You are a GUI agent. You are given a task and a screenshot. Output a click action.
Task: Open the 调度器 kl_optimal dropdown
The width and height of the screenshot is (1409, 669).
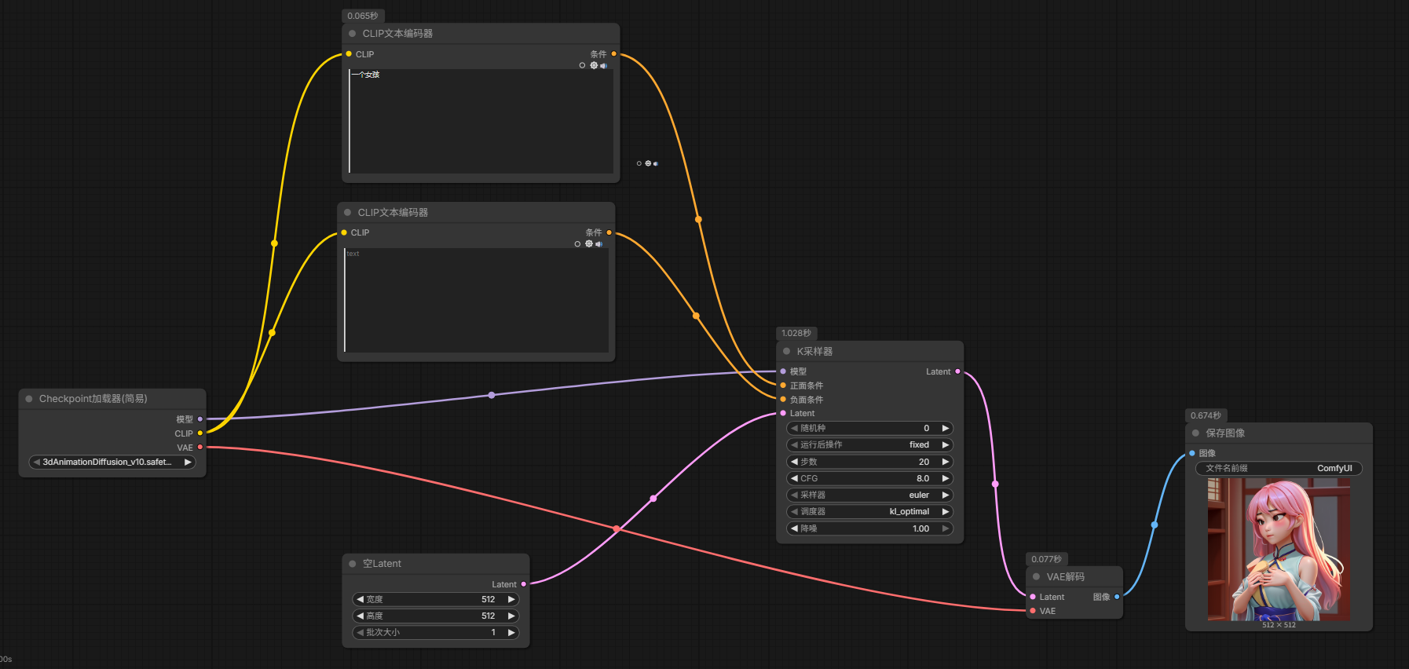869,512
